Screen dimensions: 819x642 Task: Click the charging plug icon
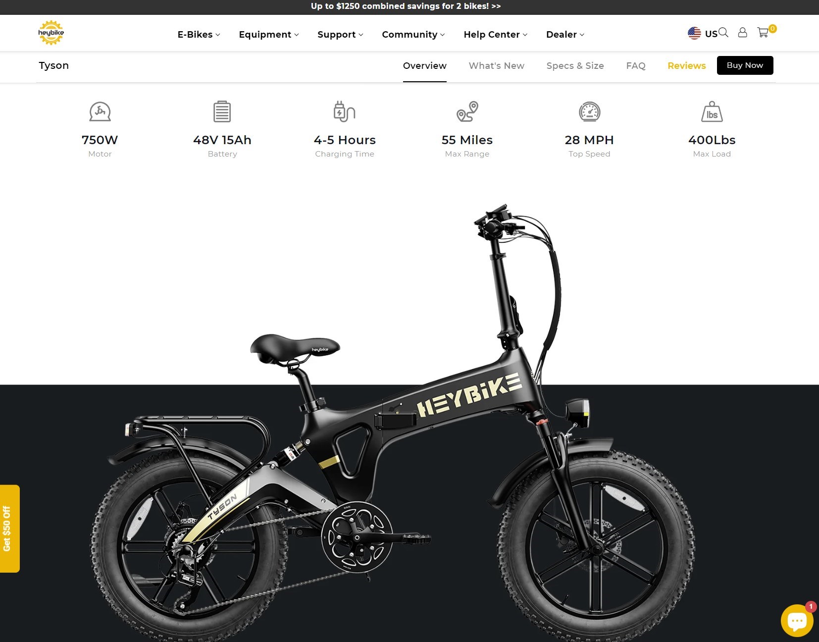point(345,111)
